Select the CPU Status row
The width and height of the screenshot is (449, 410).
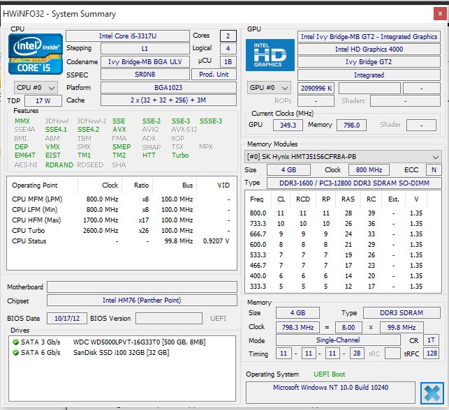pos(121,241)
